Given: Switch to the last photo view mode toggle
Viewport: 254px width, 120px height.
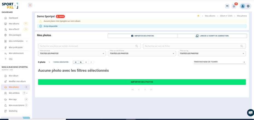Looking at the screenshot, I should (91, 62).
